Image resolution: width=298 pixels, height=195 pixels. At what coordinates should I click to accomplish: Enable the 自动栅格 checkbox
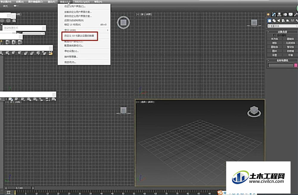274,35
